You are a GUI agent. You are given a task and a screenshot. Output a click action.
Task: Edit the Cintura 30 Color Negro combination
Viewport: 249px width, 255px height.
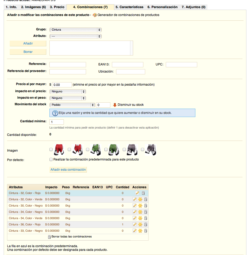click(x=134, y=206)
